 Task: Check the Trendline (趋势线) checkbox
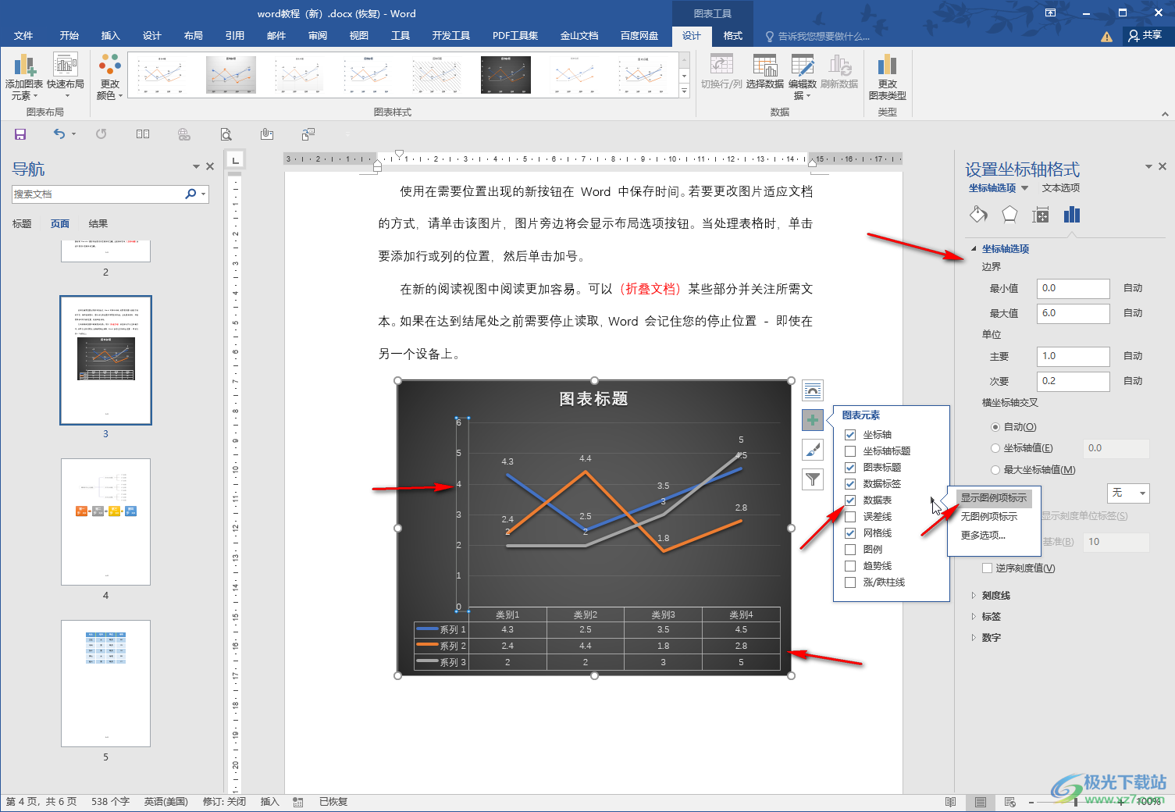(850, 566)
